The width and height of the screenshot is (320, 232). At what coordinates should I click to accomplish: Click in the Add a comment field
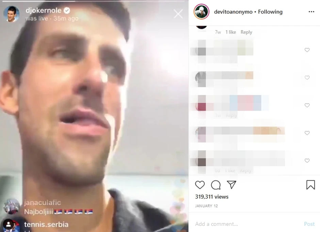point(247,224)
